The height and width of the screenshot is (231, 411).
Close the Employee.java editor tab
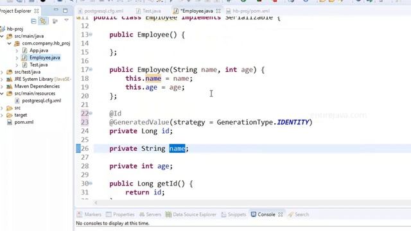(x=218, y=11)
